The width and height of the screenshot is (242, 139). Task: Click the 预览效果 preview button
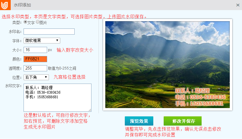[x=139, y=121]
